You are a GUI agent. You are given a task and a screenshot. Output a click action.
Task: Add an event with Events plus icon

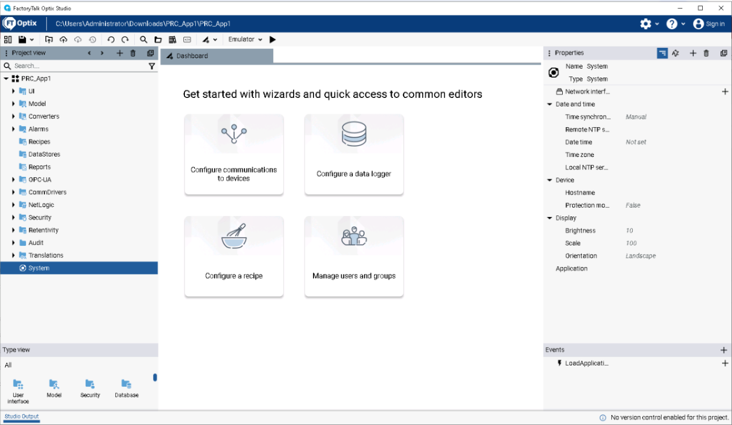tap(723, 350)
